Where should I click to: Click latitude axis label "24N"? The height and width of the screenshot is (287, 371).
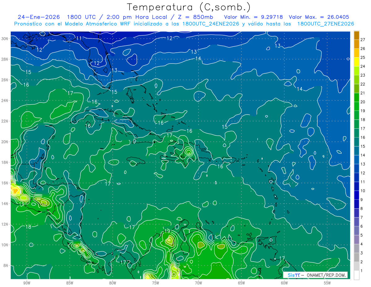5,101
